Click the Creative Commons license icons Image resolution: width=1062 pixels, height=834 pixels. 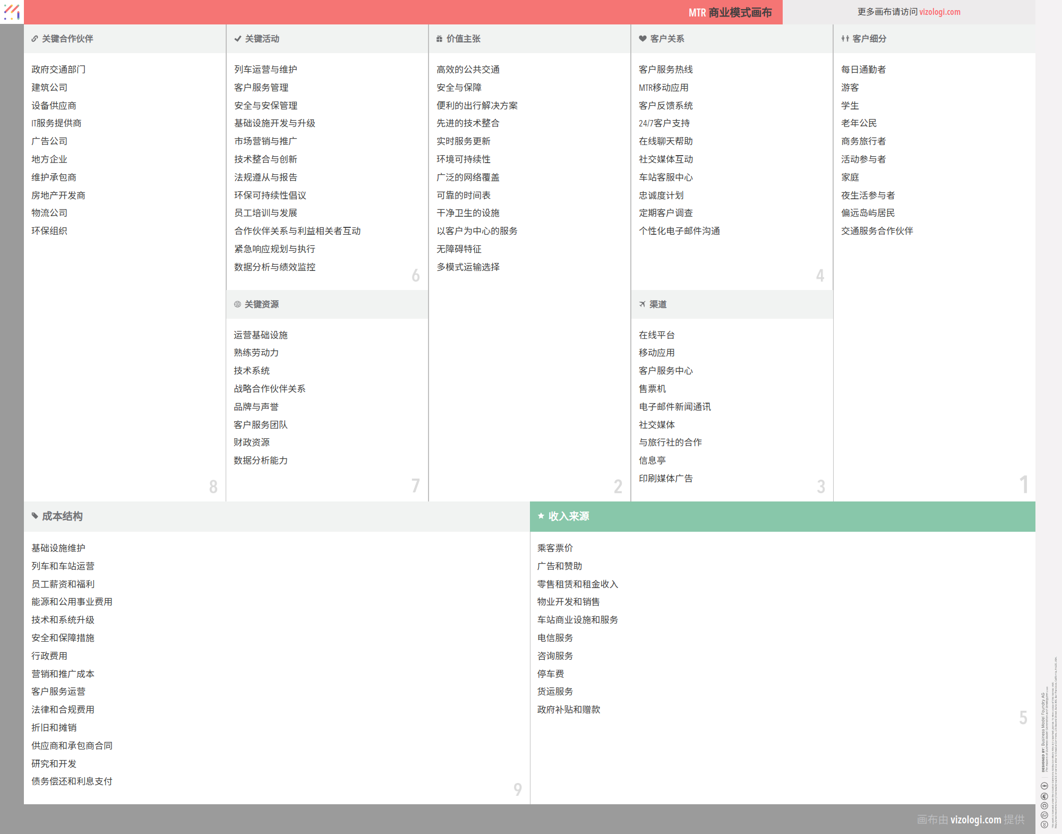(1044, 805)
